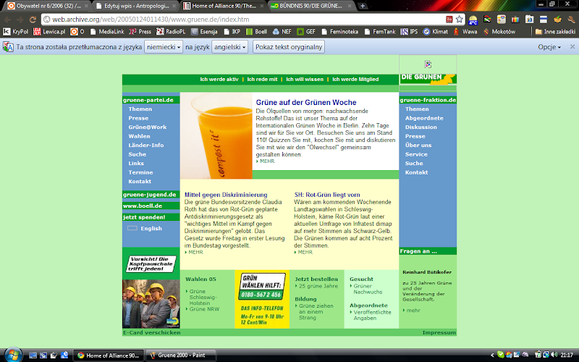Open the IE tab extension icon

point(530,20)
